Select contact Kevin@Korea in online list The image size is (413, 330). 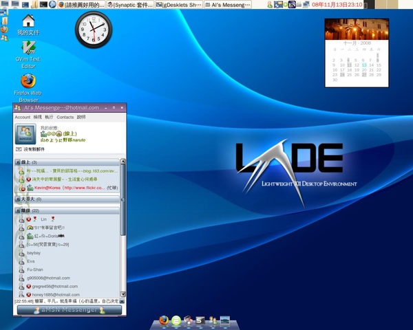(69, 188)
